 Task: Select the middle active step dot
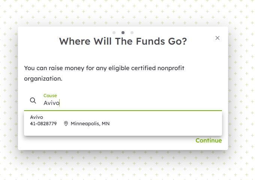click(x=123, y=33)
